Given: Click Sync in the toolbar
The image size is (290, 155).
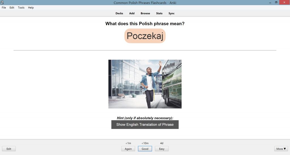Looking at the screenshot, I should [171, 13].
